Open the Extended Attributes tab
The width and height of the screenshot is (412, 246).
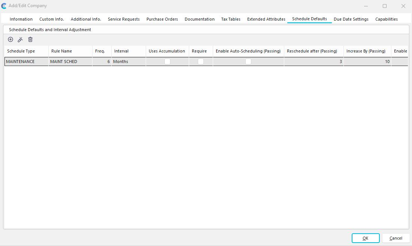point(266,19)
